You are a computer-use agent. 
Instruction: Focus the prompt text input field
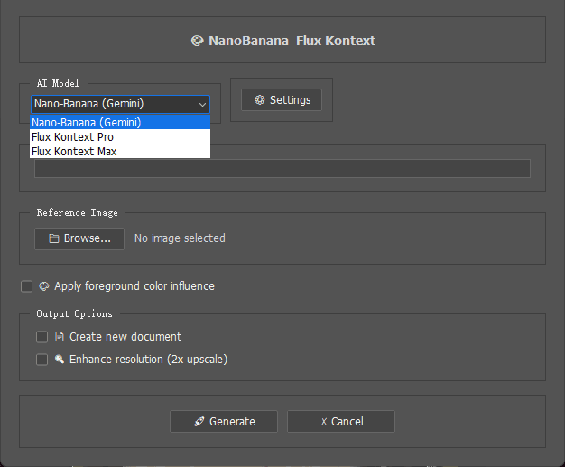[282, 168]
